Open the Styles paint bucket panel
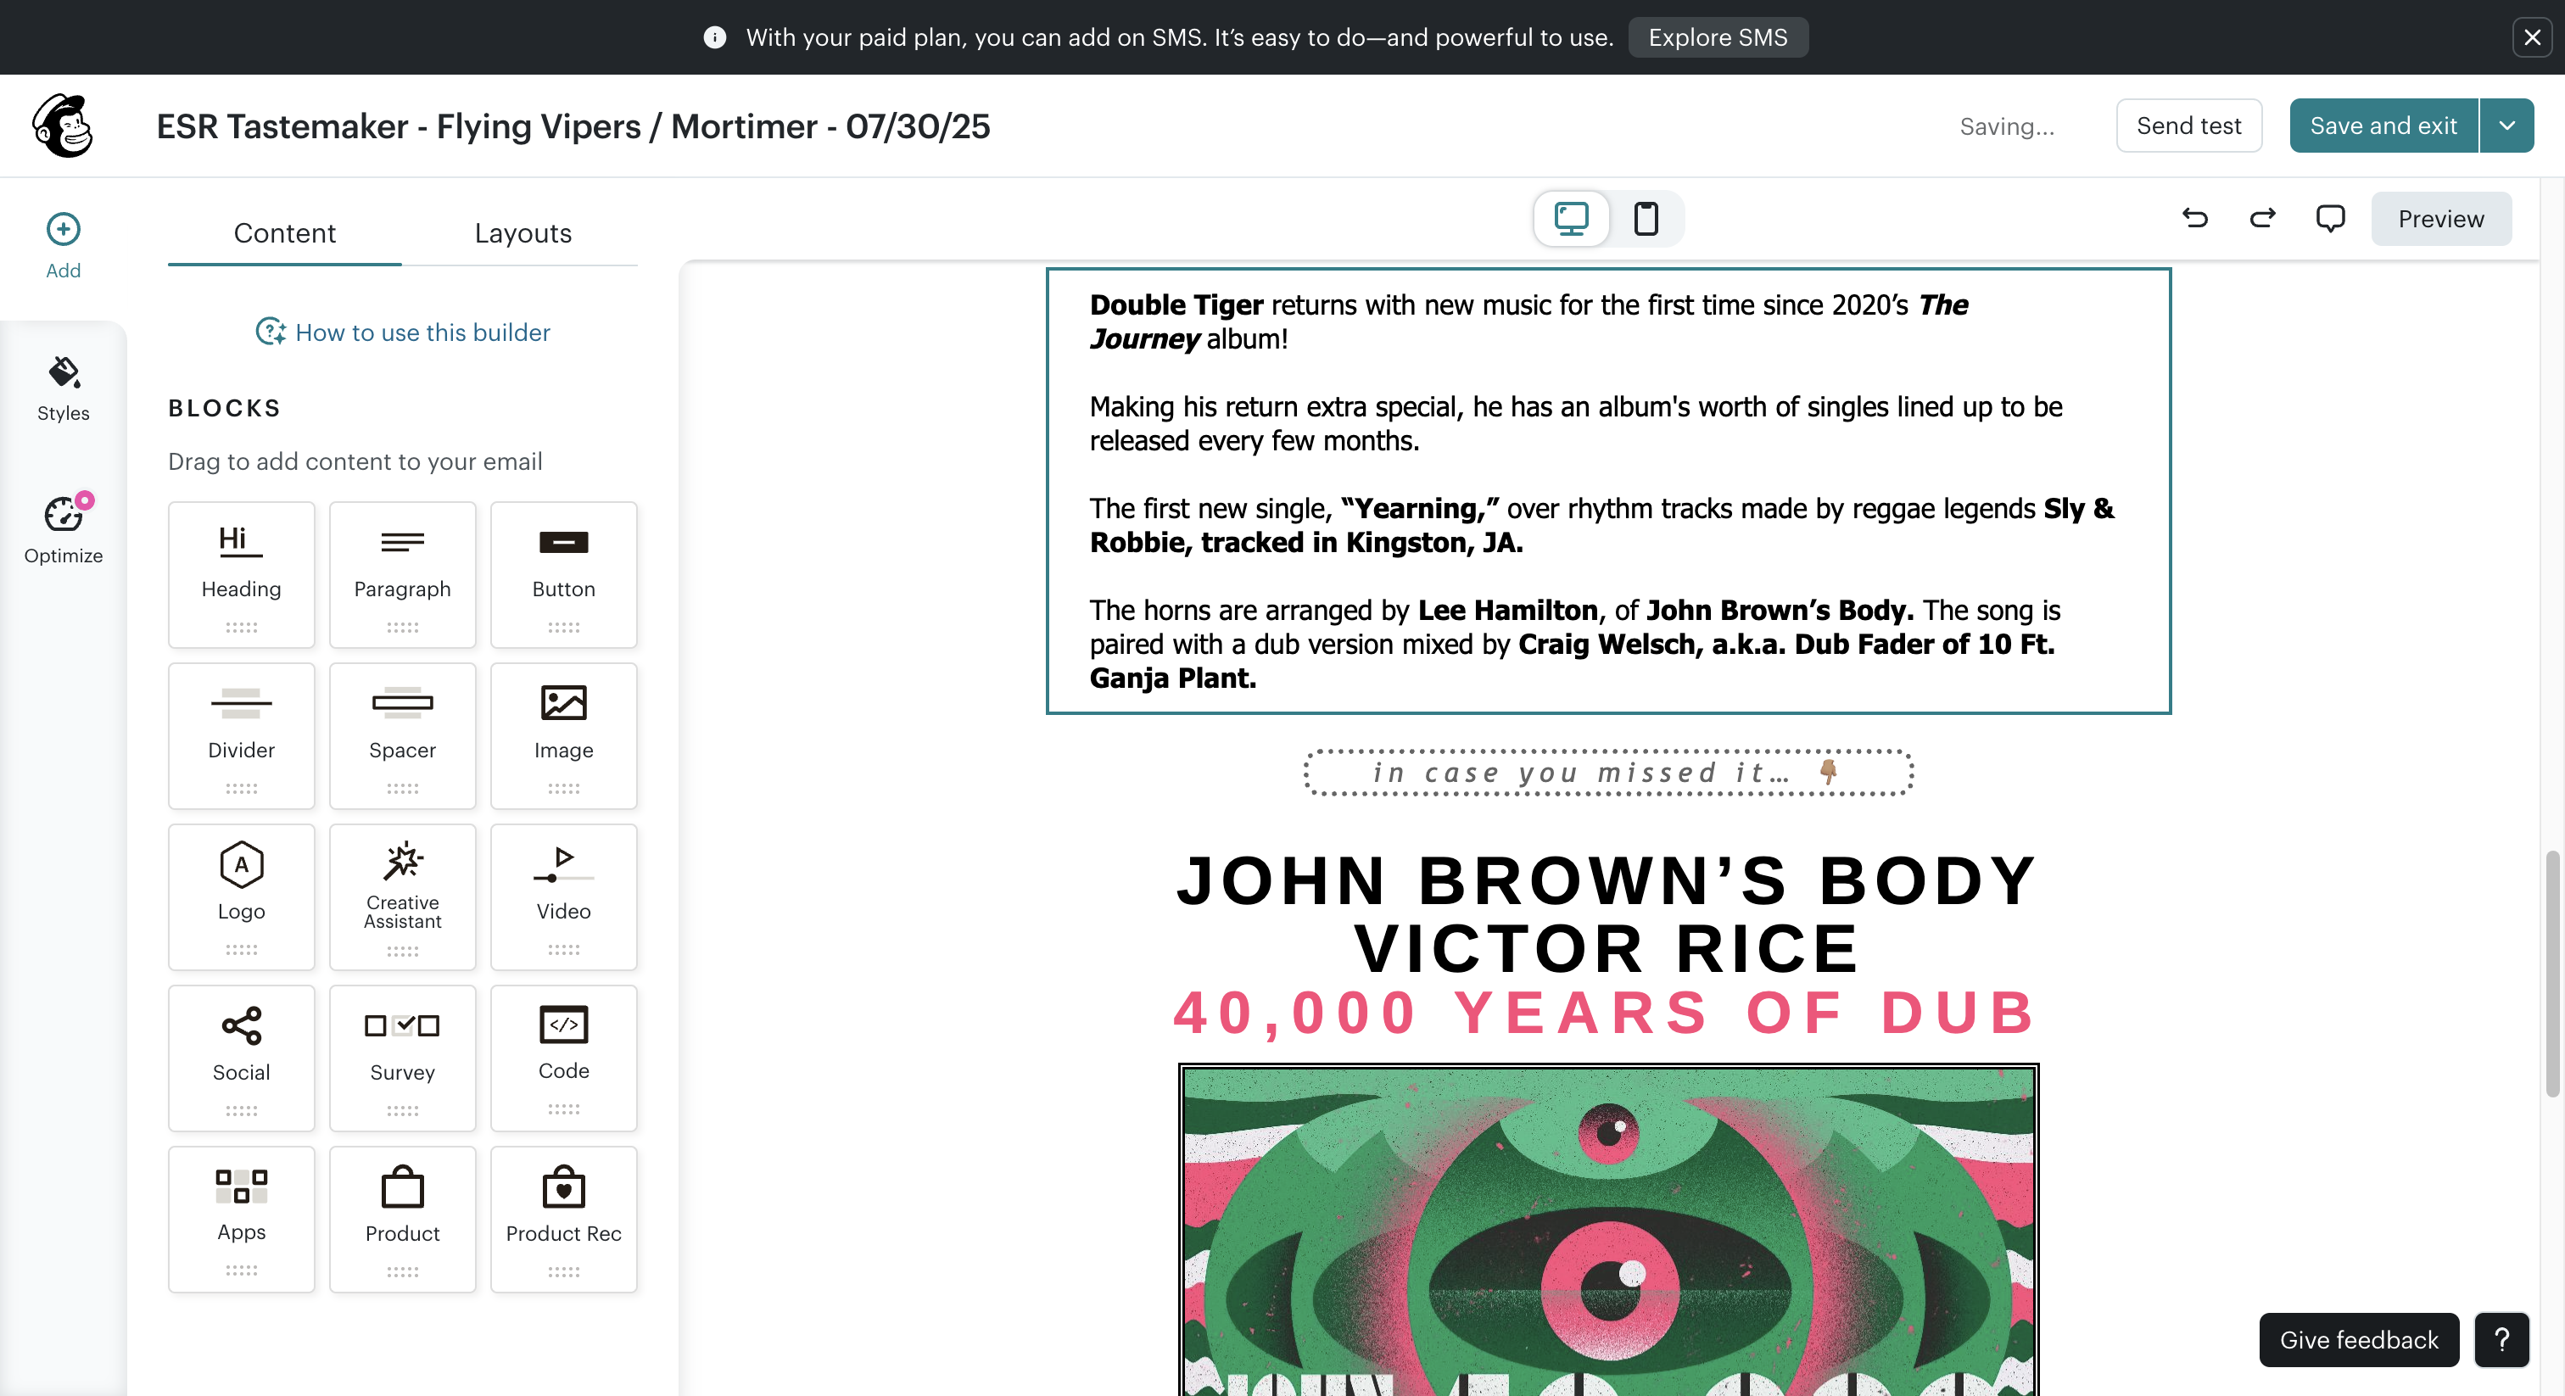Viewport: 2565px width, 1396px height. pyautogui.click(x=63, y=388)
